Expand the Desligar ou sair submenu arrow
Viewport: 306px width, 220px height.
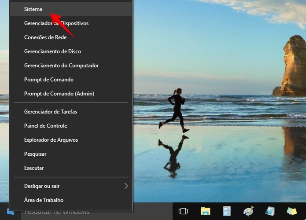(126, 186)
